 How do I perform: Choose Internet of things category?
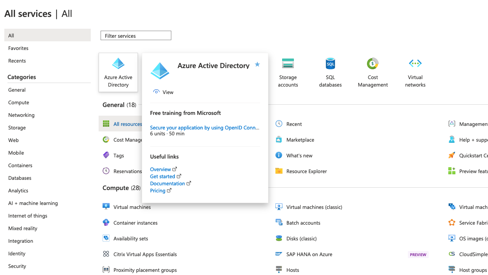[28, 216]
